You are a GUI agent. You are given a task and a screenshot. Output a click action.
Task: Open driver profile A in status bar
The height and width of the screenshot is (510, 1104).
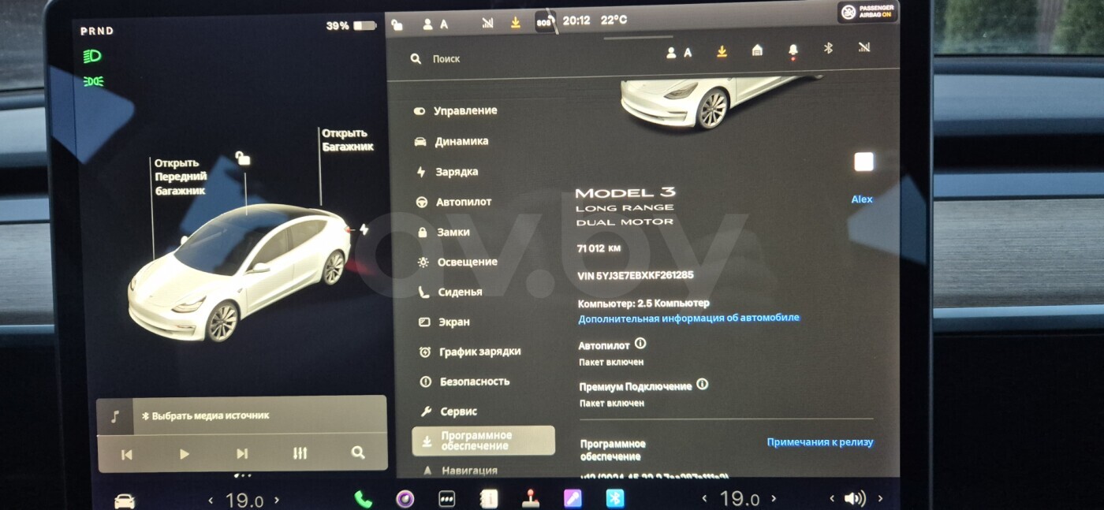pyautogui.click(x=435, y=24)
